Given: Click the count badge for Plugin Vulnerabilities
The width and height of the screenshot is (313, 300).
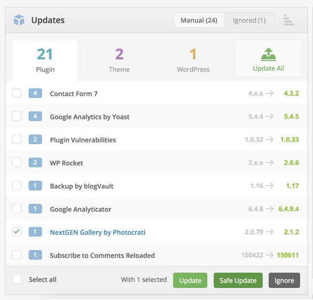Looking at the screenshot, I should [35, 139].
